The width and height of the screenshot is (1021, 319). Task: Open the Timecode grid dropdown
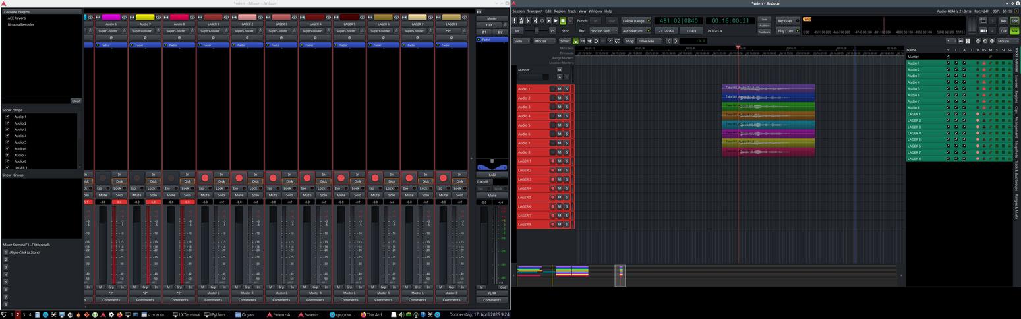coord(649,41)
